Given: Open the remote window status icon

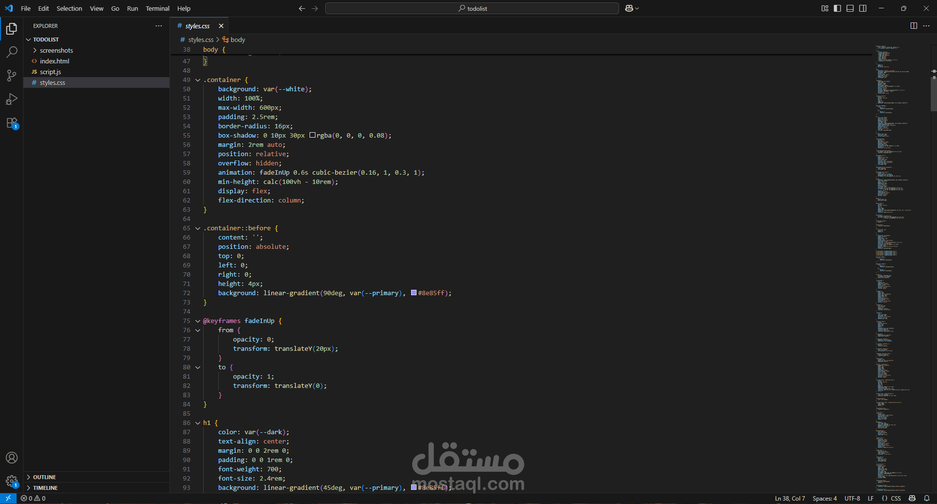Looking at the screenshot, I should pos(8,498).
